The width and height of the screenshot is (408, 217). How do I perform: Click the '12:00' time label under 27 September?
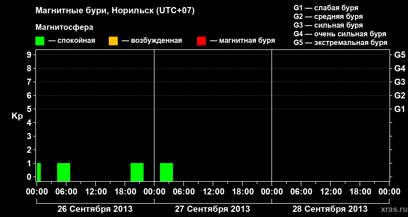(x=213, y=192)
